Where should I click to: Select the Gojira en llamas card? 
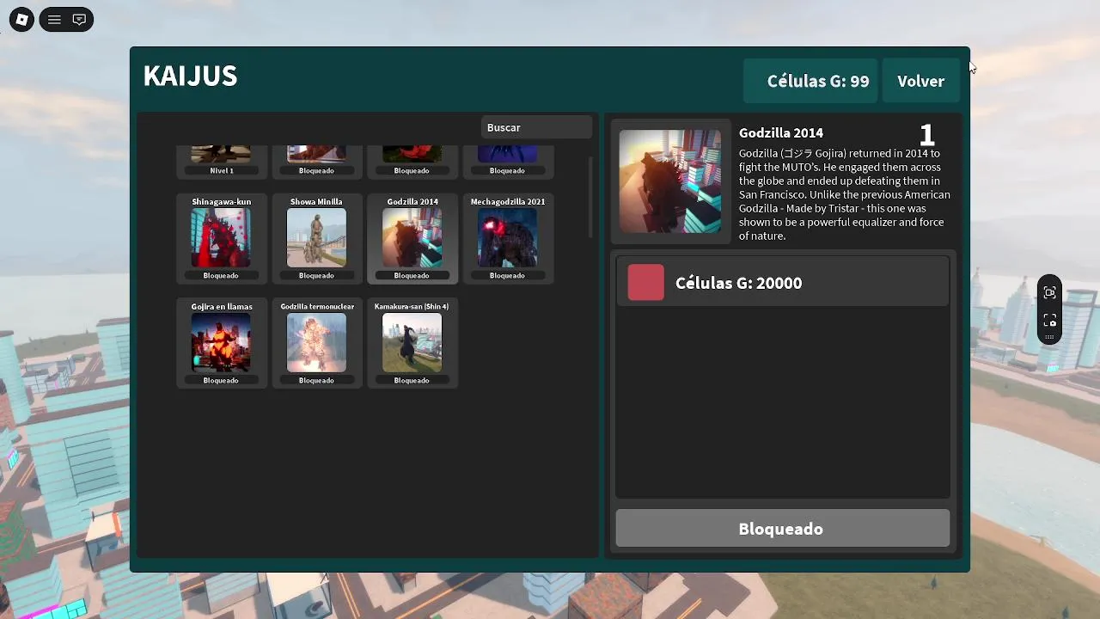tap(222, 343)
